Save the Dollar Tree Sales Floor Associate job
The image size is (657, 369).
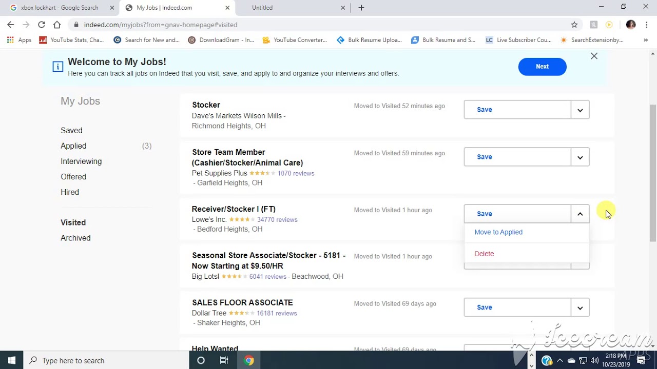517,307
